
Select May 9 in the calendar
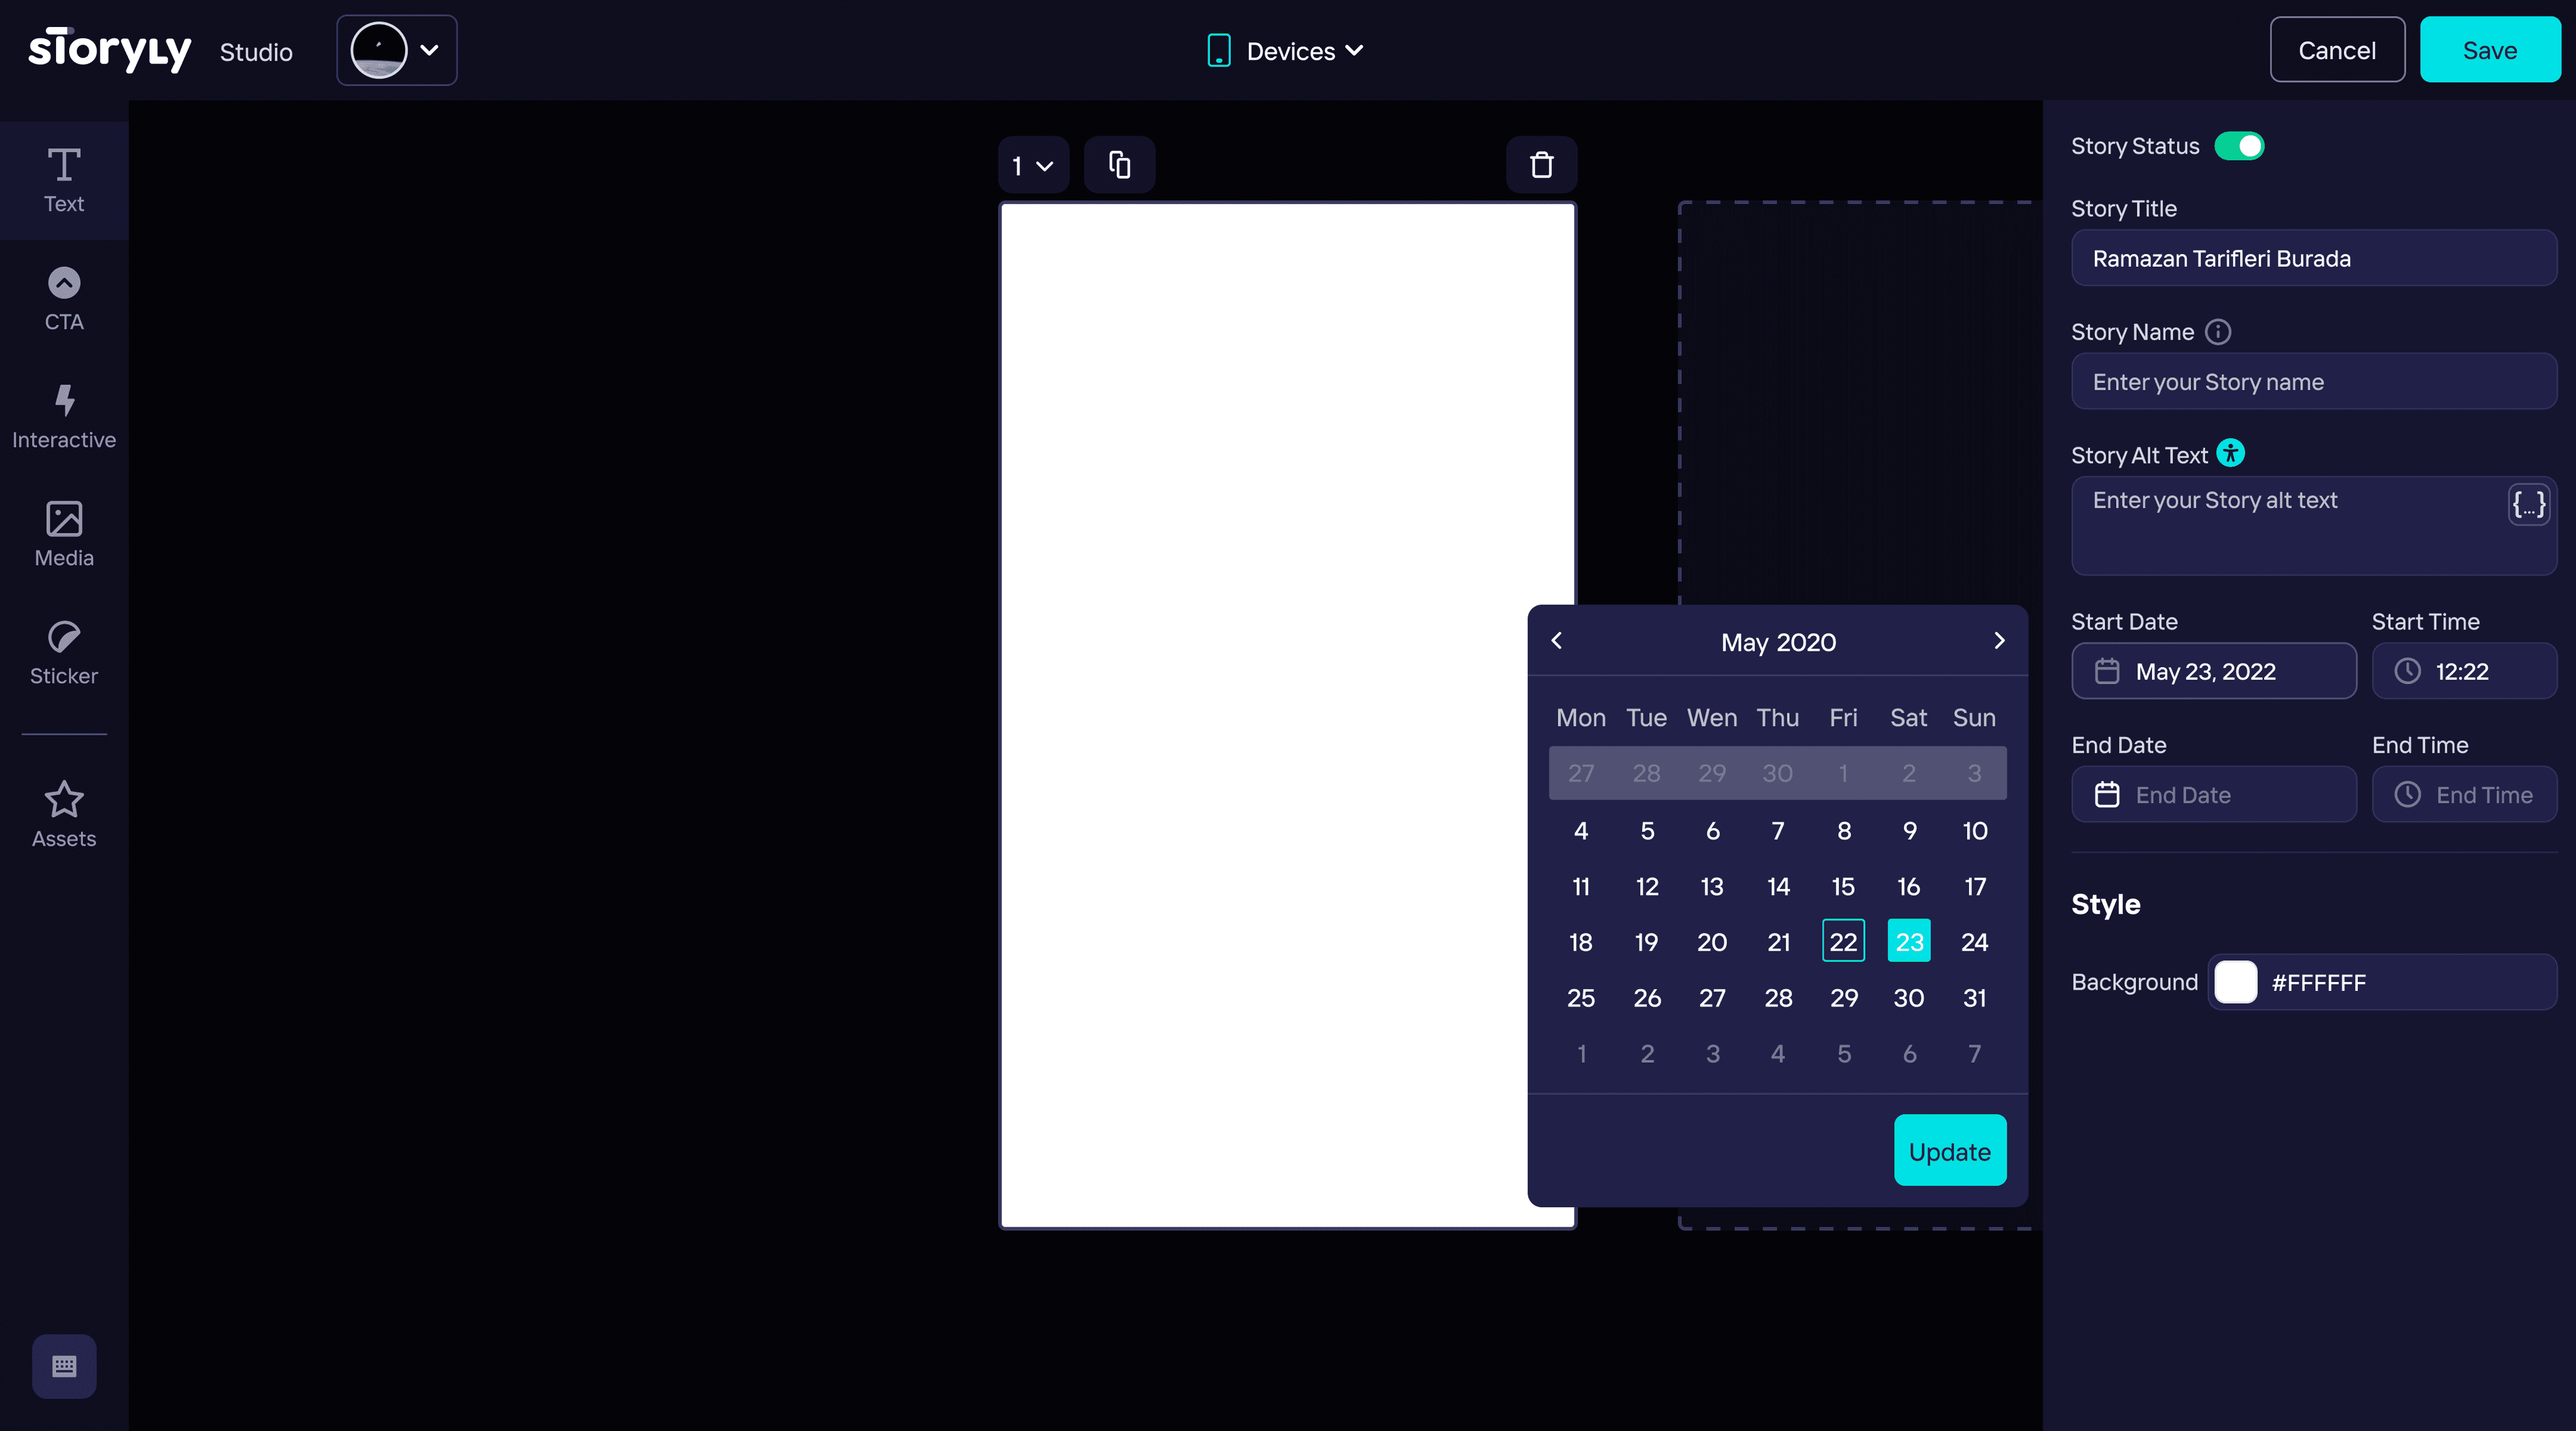1909,830
